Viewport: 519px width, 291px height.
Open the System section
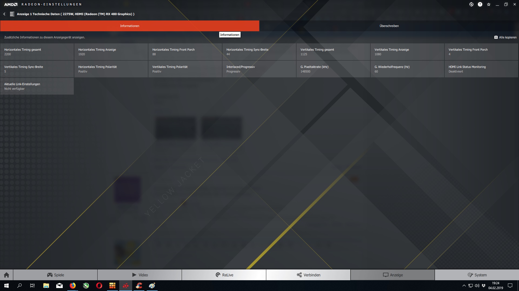point(477,275)
